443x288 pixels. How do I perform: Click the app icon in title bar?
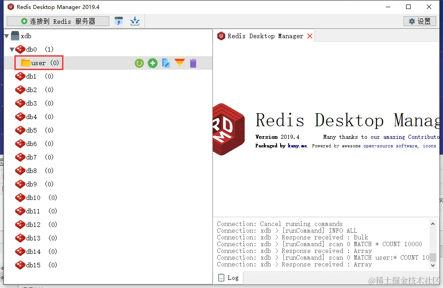pyautogui.click(x=11, y=7)
